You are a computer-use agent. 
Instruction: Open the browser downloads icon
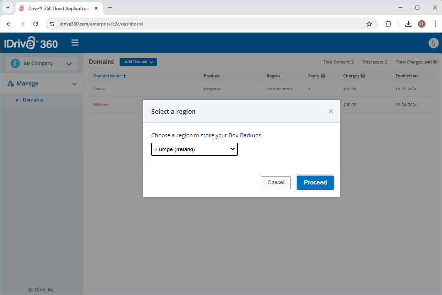(408, 24)
